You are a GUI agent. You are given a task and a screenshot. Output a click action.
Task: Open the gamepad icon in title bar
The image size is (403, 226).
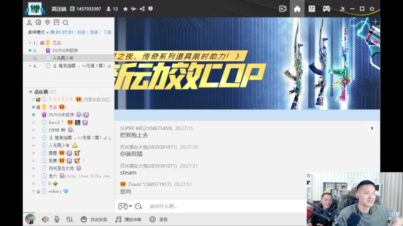(x=326, y=9)
